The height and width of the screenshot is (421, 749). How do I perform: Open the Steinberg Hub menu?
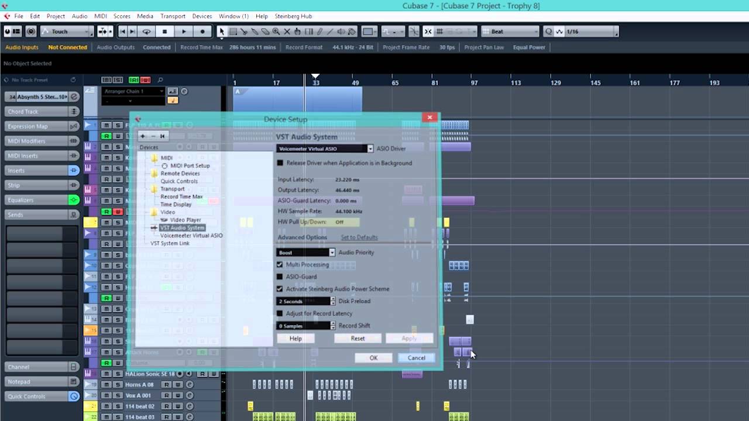293,16
